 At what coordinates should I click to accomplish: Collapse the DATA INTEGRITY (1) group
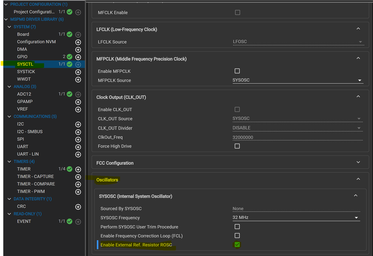click(9, 199)
